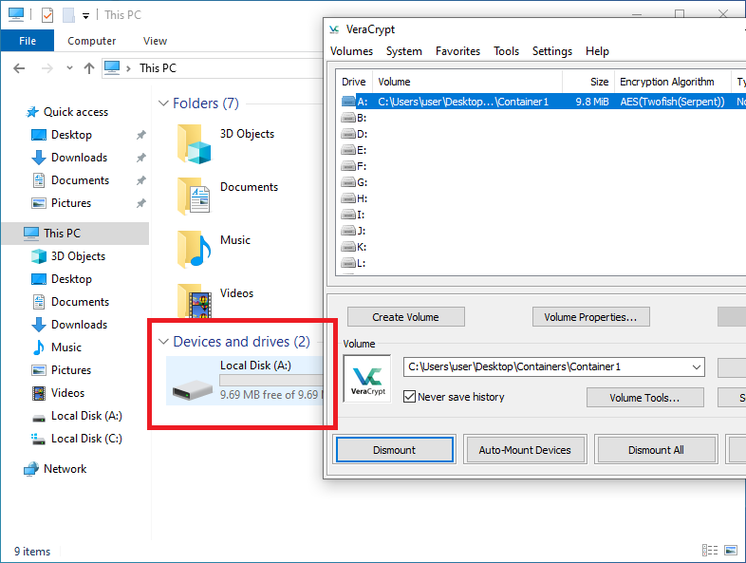Viewport: 746px width, 563px height.
Task: Go back with Explorer back arrow
Action: tap(19, 68)
